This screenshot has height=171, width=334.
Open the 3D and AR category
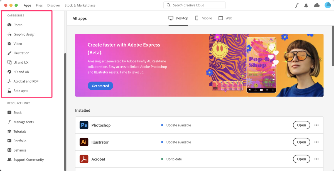[x=10, y=72]
